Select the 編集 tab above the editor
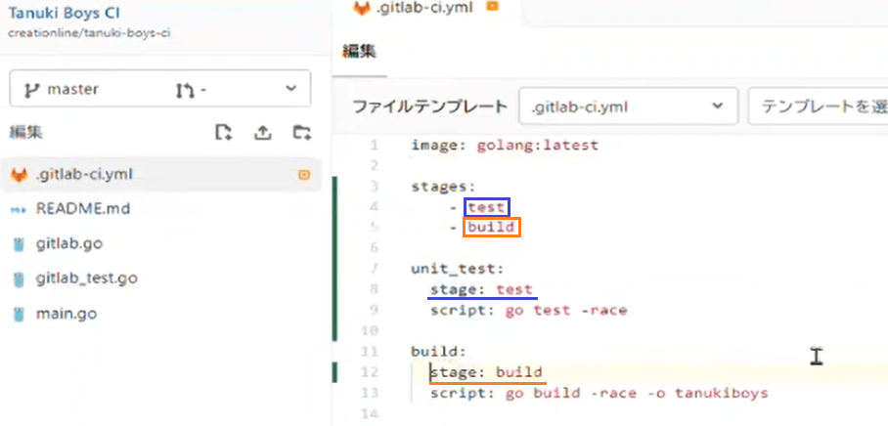This screenshot has height=426, width=888. 359,52
